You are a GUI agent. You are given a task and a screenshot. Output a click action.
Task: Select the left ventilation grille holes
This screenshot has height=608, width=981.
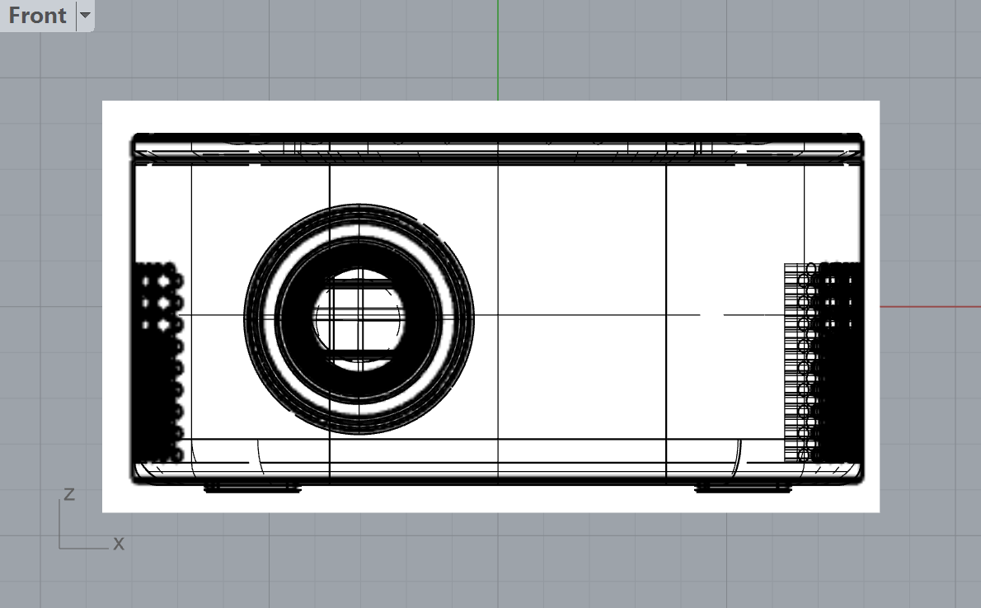[x=158, y=363]
